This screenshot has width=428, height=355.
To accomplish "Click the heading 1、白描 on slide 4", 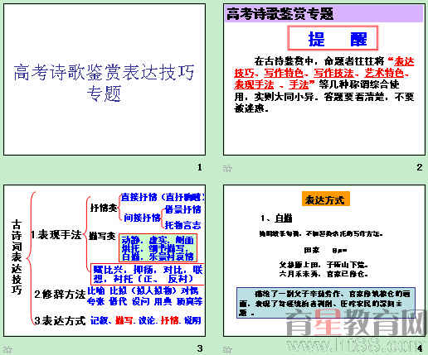I will click(276, 218).
